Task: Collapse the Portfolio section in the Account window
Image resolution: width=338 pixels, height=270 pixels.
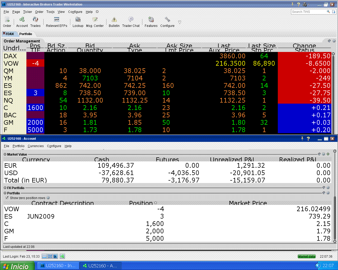Action: coord(5,193)
